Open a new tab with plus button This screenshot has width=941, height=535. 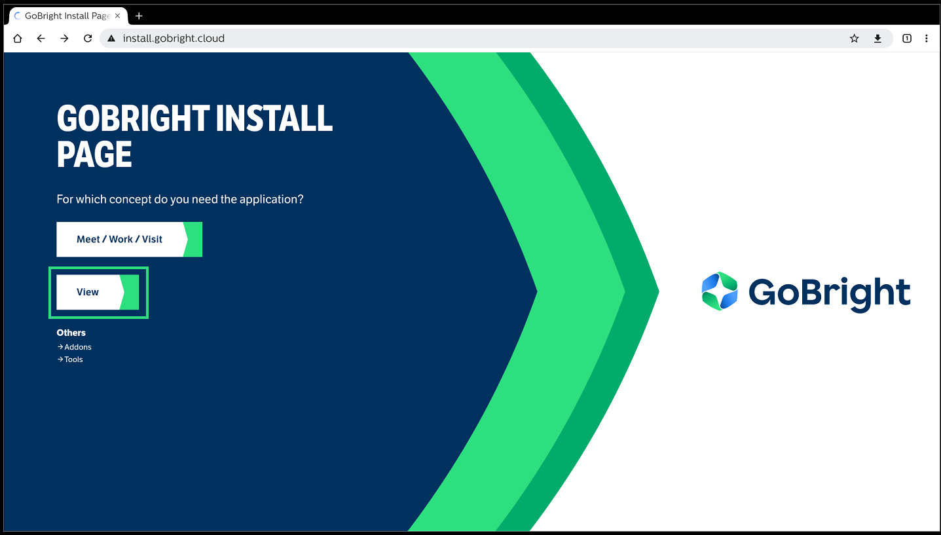(139, 16)
